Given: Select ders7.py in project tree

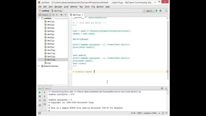Looking at the screenshot, I should click(x=51, y=41).
